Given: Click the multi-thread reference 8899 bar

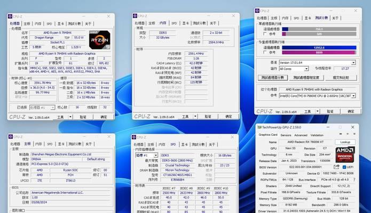Looking at the screenshot, I should (x=319, y=52).
